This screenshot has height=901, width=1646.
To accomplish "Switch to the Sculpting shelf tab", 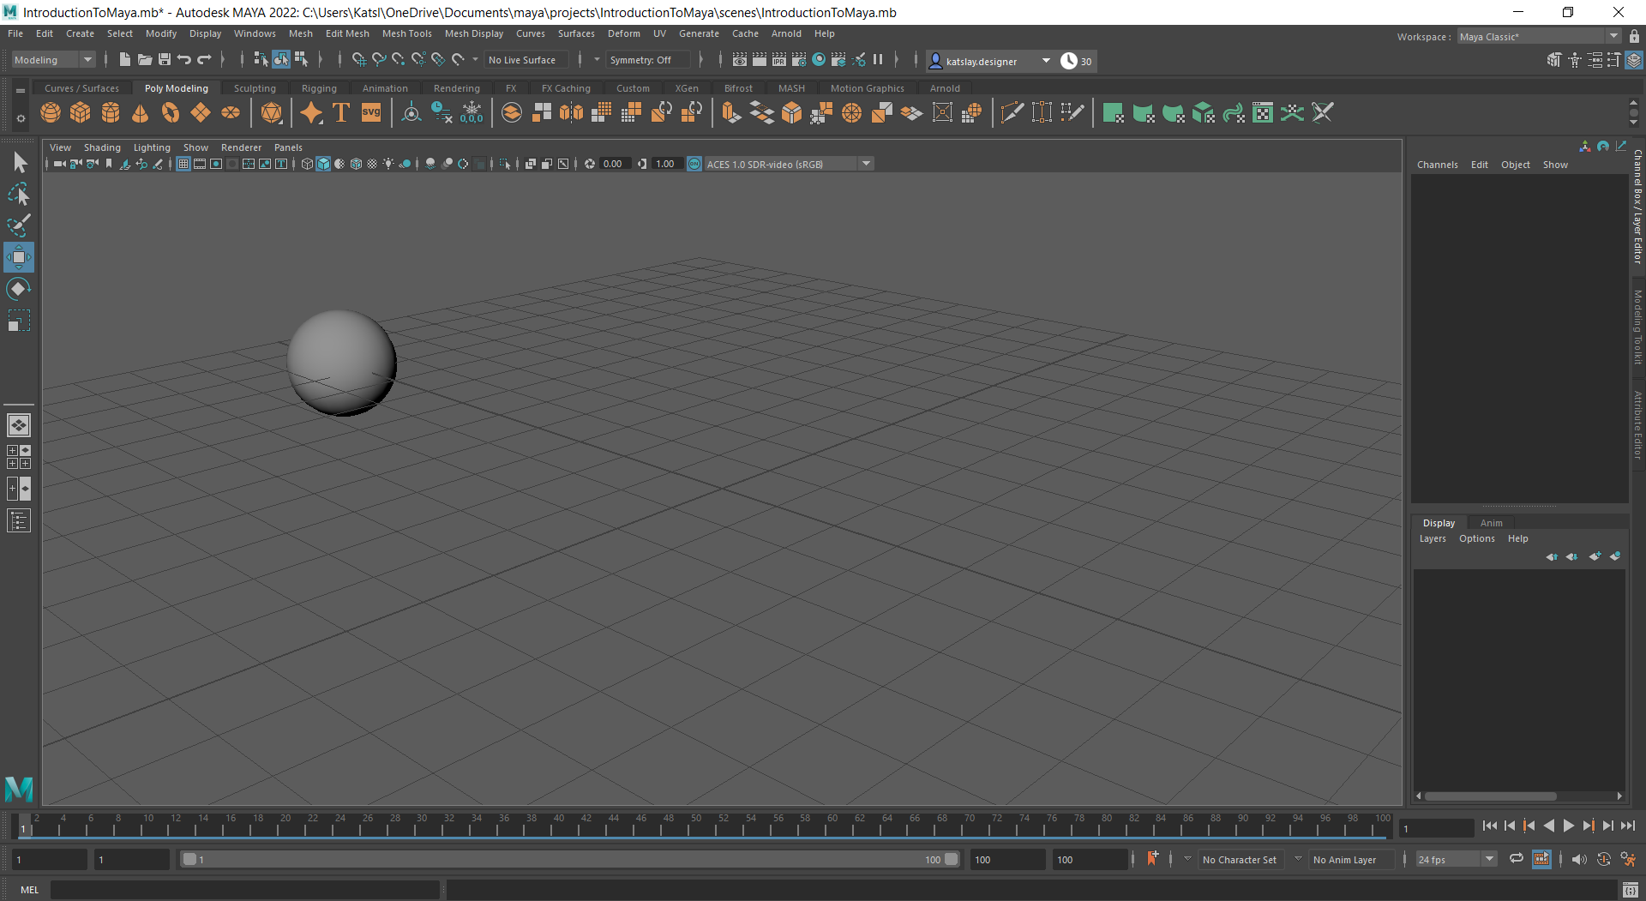I will pyautogui.click(x=255, y=88).
